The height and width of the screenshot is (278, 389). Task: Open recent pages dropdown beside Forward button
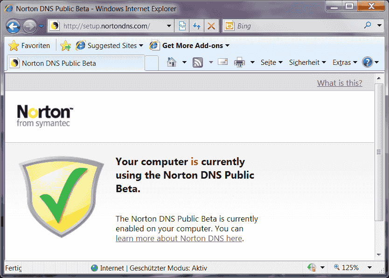point(42,26)
